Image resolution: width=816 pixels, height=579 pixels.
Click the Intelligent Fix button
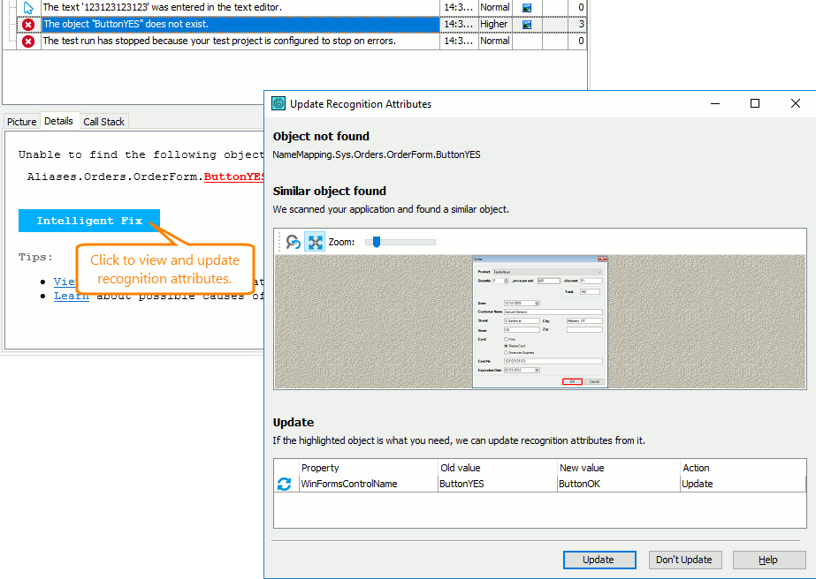click(88, 220)
